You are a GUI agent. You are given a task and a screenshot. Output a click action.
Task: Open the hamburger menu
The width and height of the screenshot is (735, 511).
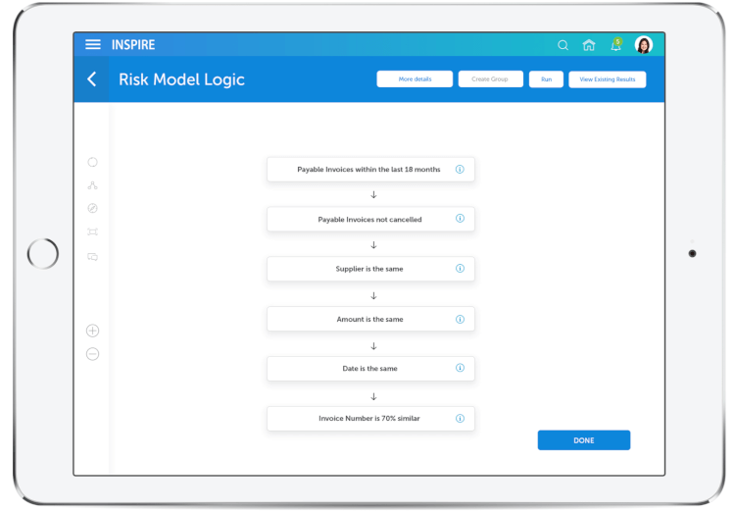[x=93, y=44]
